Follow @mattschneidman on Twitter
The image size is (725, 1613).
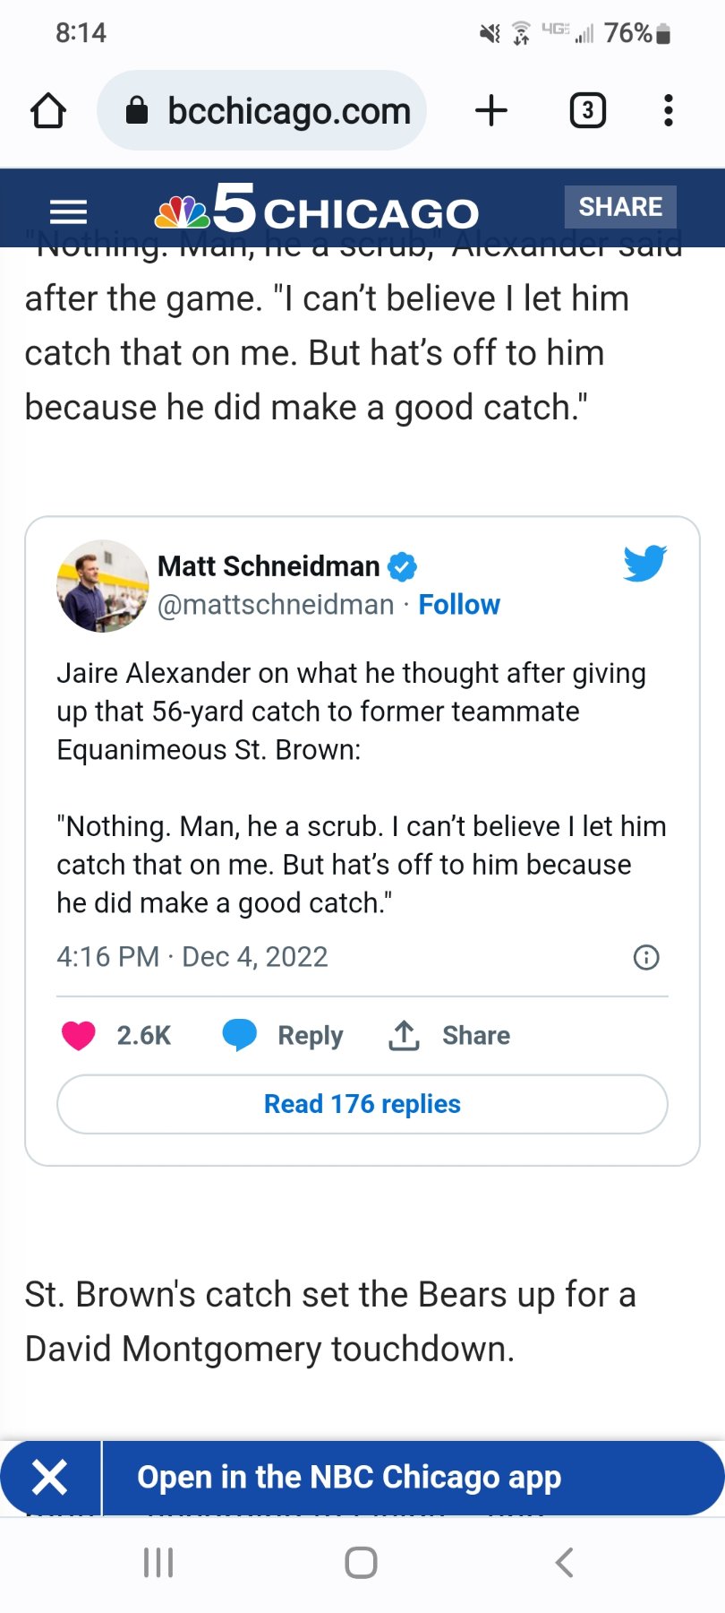pos(459,605)
